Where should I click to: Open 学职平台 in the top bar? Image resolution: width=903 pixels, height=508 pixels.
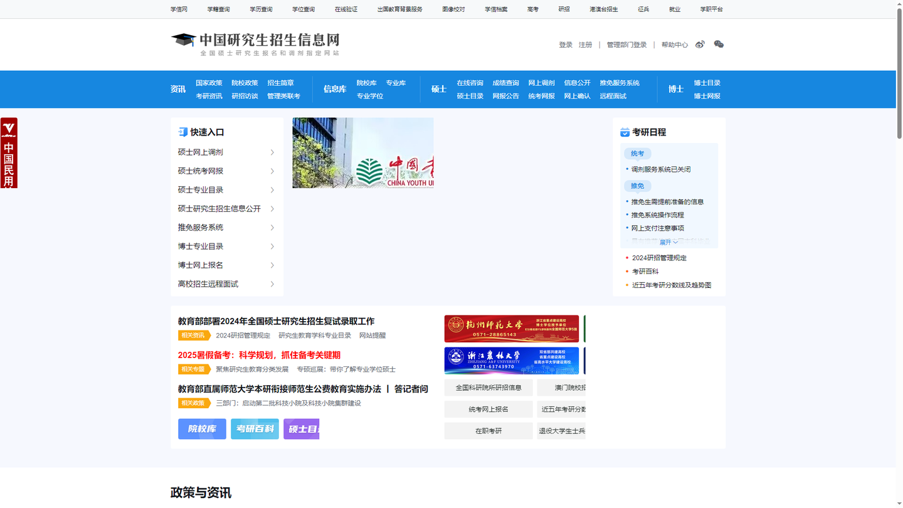tap(712, 9)
